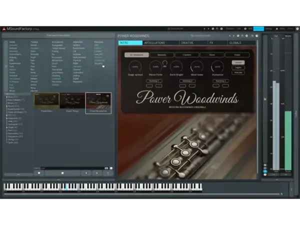Click the help icon at top right corner
Viewport: 300px width, 225px height.
tap(297, 28)
